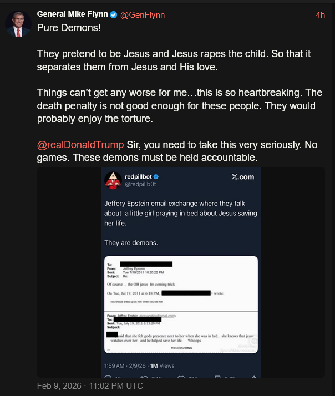Open the @GenFlynn handle link

(143, 15)
